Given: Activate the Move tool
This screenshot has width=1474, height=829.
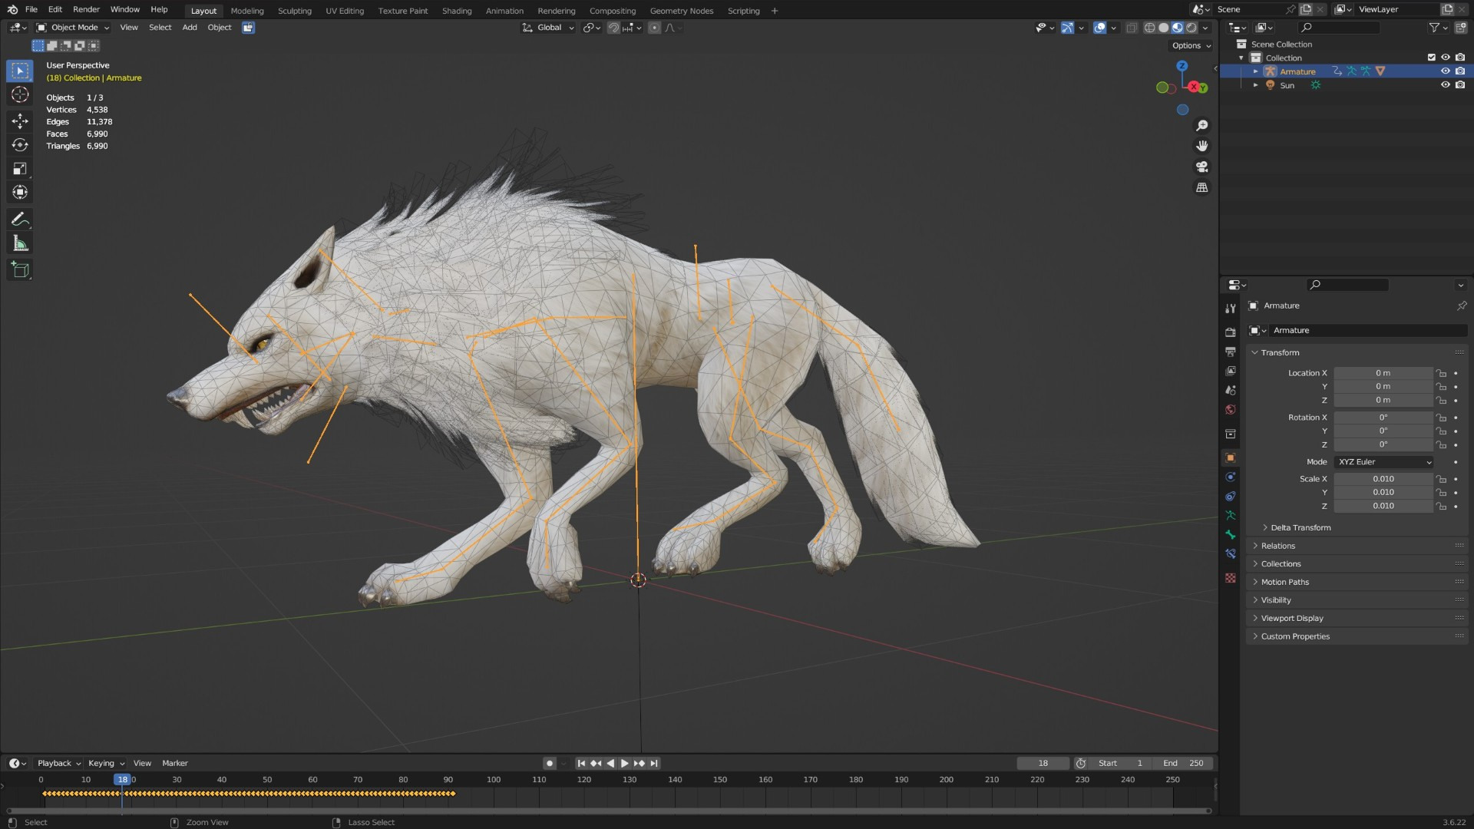Looking at the screenshot, I should 20,121.
